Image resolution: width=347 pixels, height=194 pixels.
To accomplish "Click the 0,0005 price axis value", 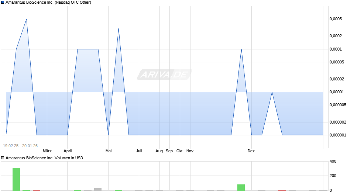I will pos(336,19).
